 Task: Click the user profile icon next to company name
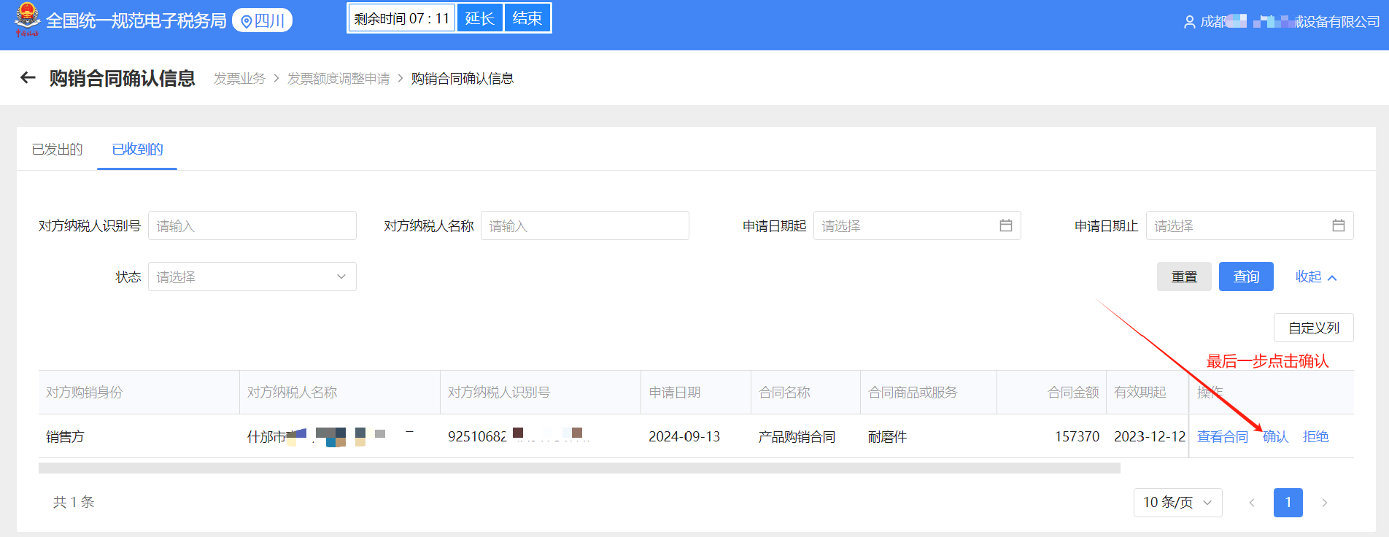pyautogui.click(x=1189, y=22)
